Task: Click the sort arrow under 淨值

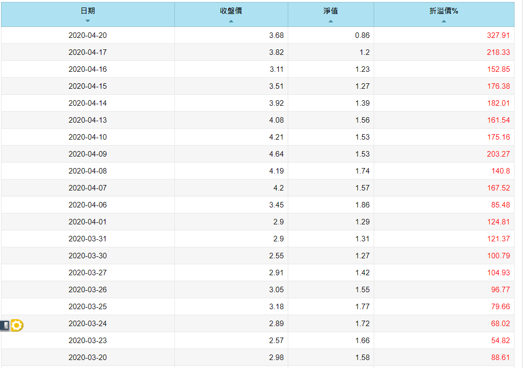Action: click(331, 21)
